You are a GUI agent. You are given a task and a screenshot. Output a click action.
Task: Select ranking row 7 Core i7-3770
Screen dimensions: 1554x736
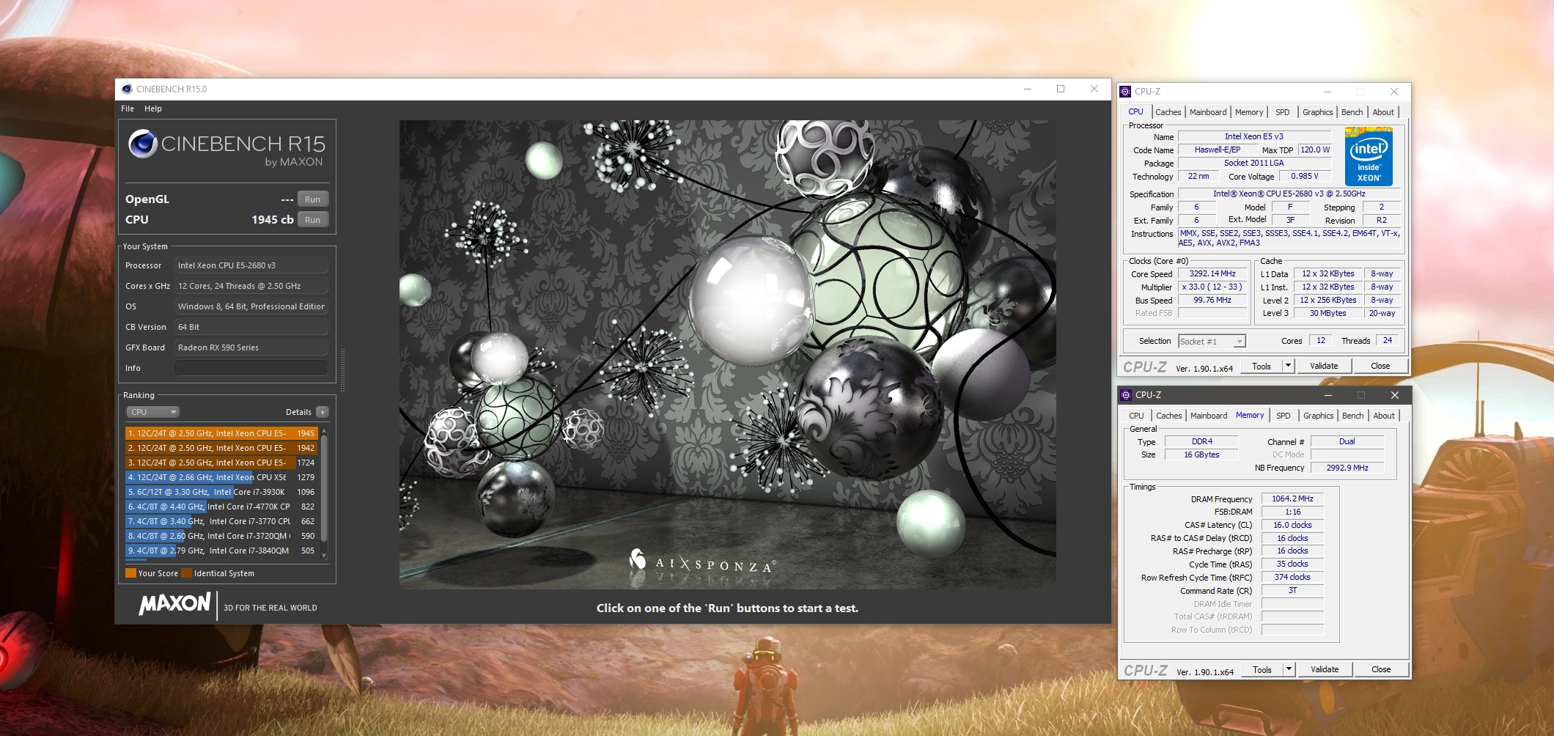(x=221, y=521)
